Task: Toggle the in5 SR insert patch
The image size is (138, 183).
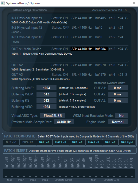Action: [120, 173]
